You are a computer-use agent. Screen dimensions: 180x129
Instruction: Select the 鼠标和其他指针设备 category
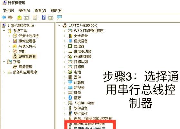coord(89,124)
